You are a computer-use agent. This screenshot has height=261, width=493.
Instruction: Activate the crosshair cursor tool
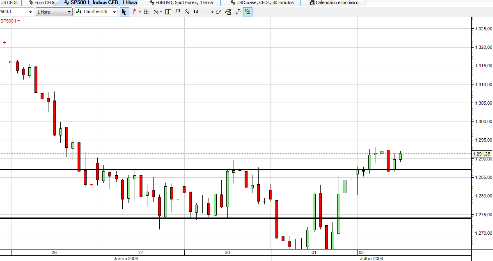coord(133,12)
